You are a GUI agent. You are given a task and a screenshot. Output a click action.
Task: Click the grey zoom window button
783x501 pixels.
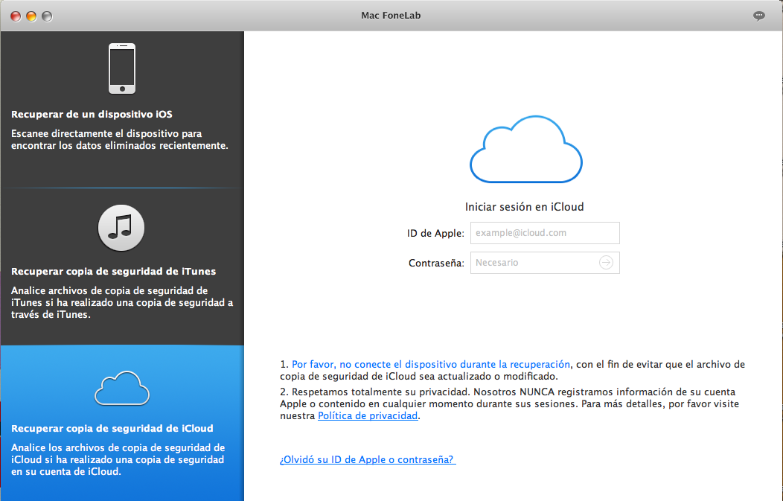(x=47, y=16)
